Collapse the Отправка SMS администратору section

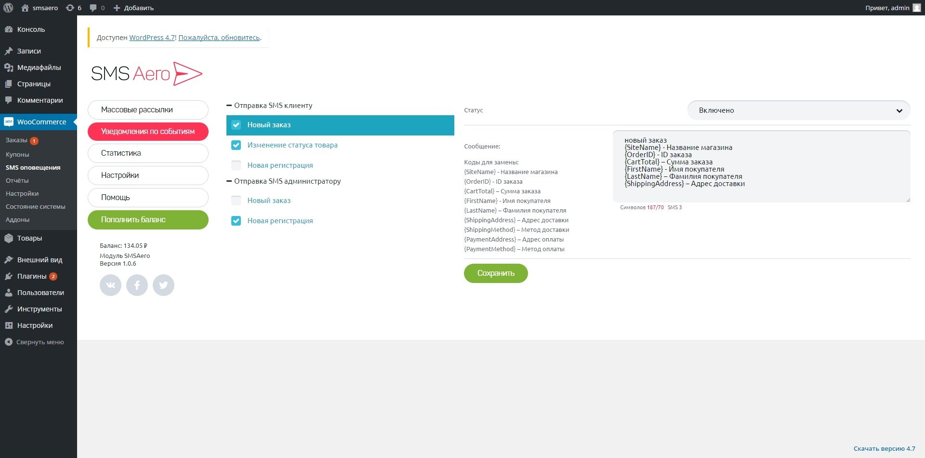[229, 181]
